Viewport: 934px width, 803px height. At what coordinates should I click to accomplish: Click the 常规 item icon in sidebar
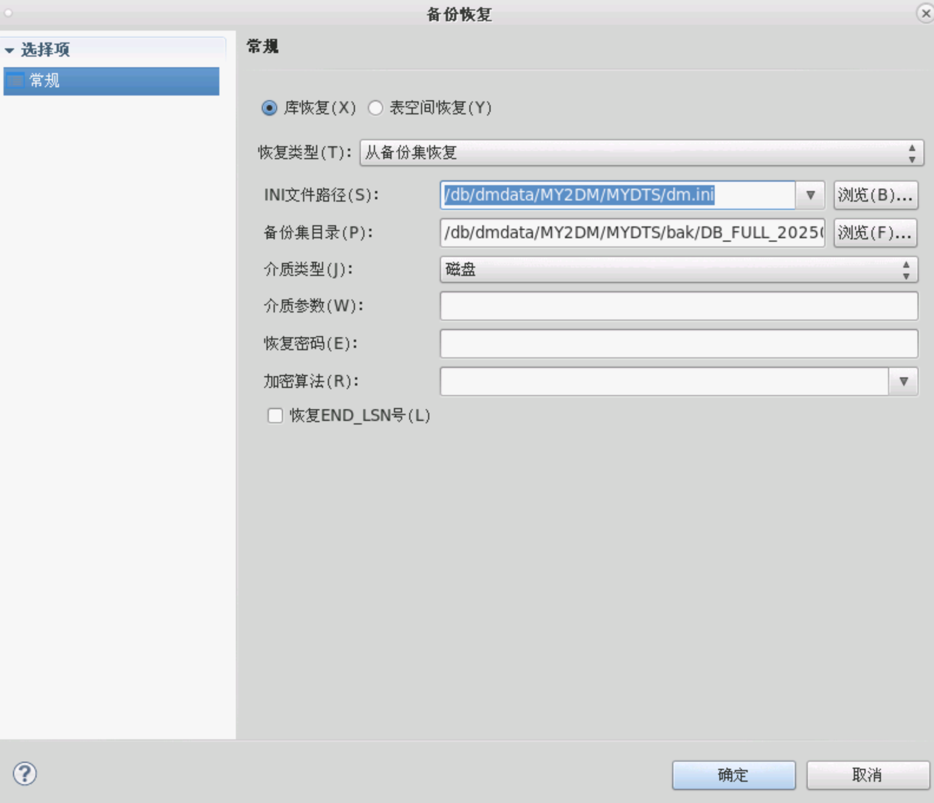click(16, 81)
